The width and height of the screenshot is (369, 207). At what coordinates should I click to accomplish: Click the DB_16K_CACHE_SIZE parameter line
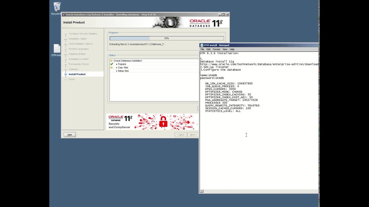(x=229, y=84)
